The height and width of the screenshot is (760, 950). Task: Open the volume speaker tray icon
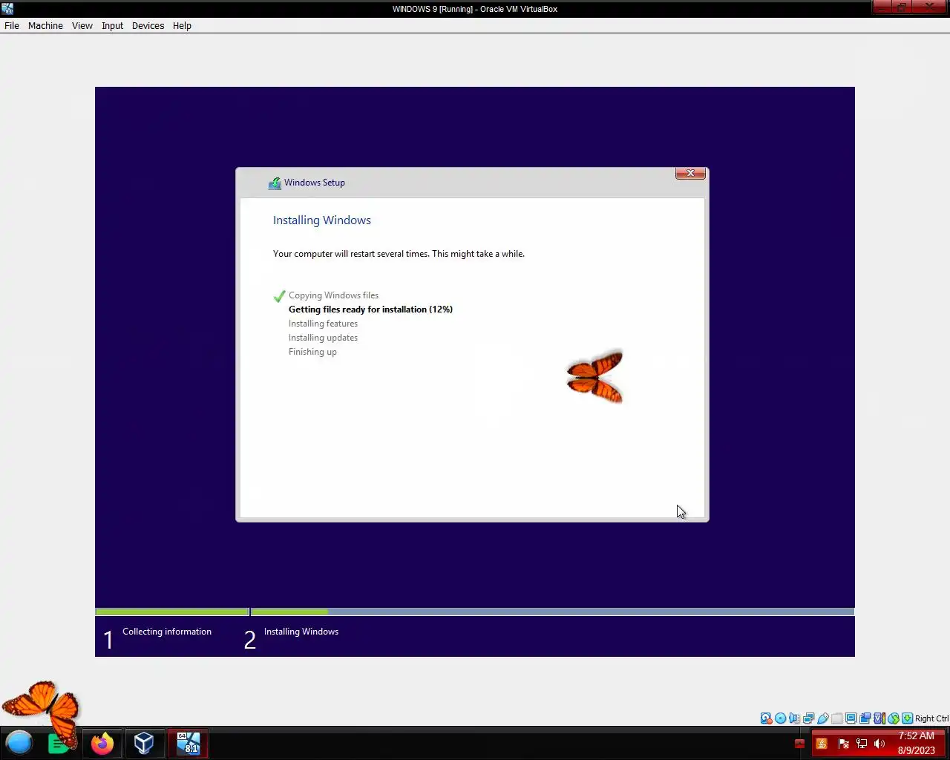click(x=879, y=744)
